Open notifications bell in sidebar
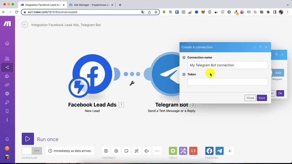 7,139
